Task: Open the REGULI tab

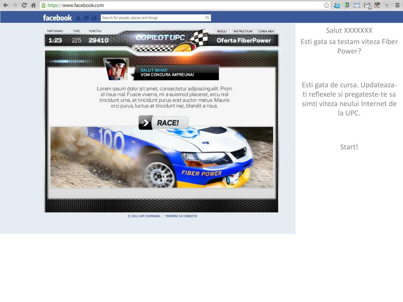Action: [x=222, y=31]
